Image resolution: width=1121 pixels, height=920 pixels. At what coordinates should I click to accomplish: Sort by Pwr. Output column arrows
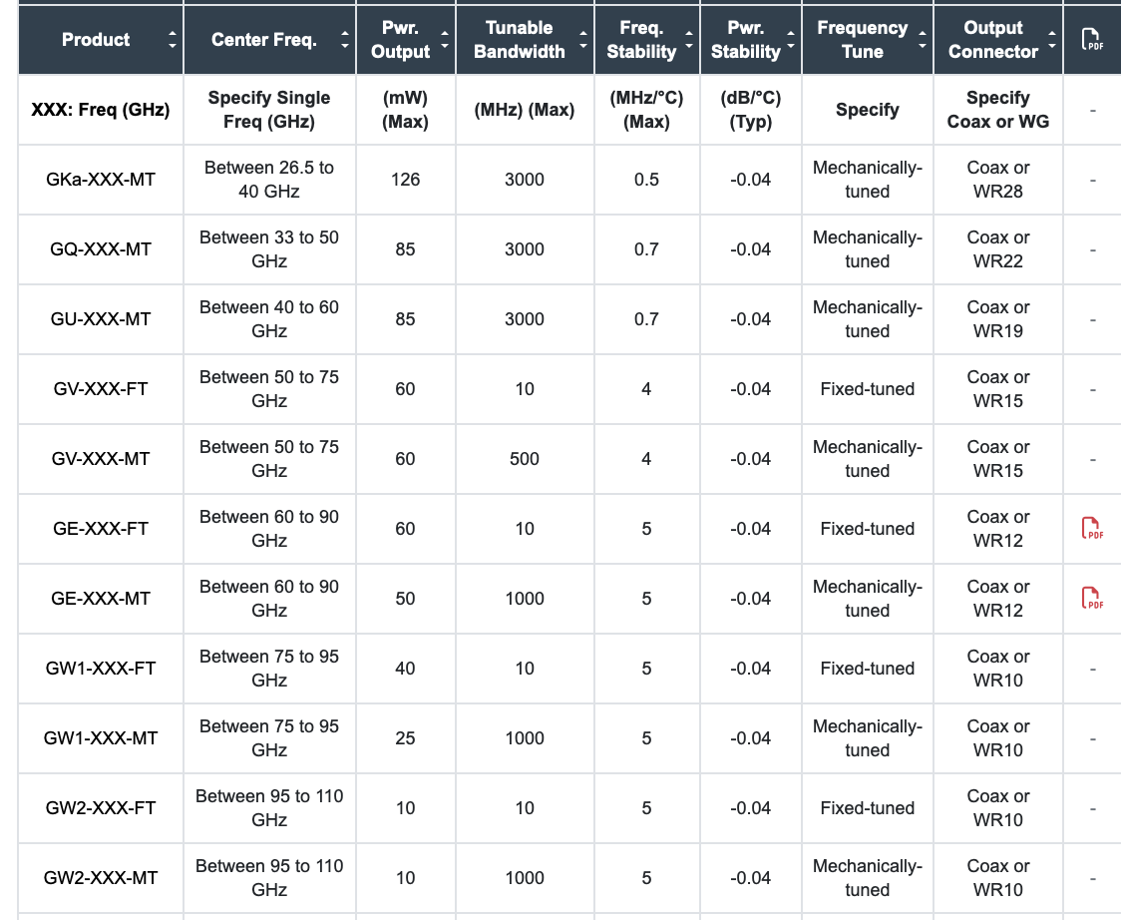444,40
